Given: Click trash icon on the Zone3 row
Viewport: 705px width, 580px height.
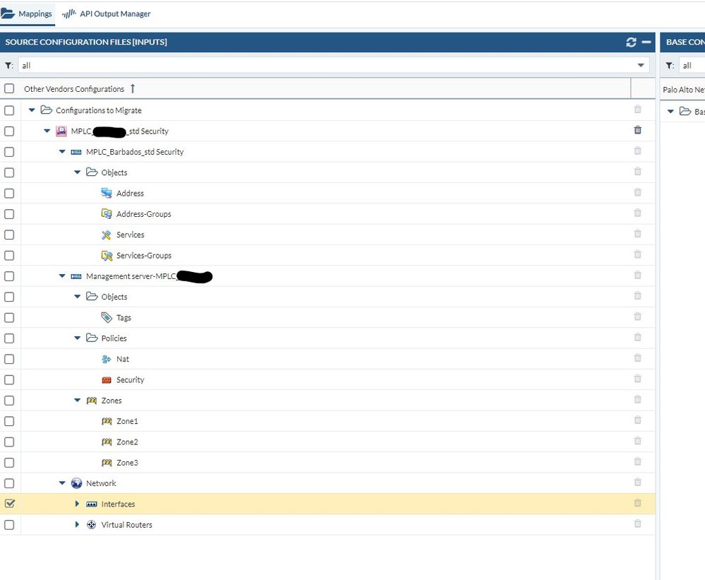Looking at the screenshot, I should 637,461.
